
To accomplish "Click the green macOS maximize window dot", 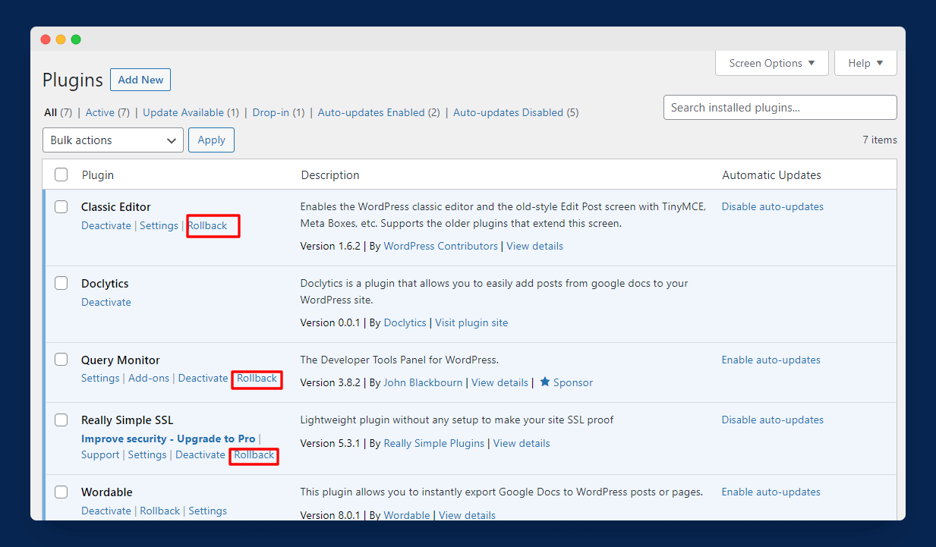I will (76, 39).
